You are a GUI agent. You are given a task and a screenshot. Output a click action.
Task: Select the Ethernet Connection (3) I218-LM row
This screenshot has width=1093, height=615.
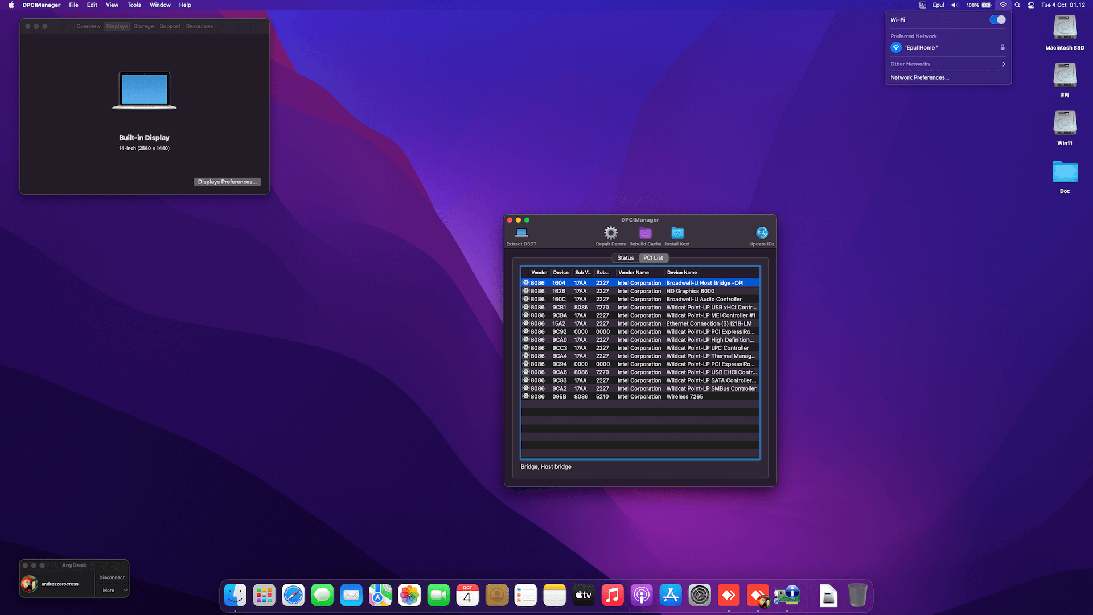pyautogui.click(x=640, y=323)
